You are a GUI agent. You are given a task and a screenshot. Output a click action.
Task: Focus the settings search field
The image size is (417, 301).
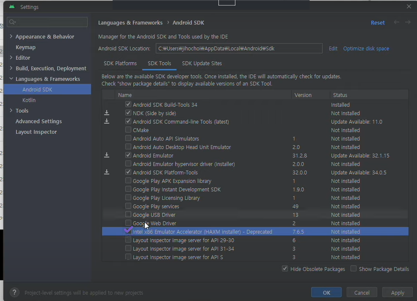47,22
